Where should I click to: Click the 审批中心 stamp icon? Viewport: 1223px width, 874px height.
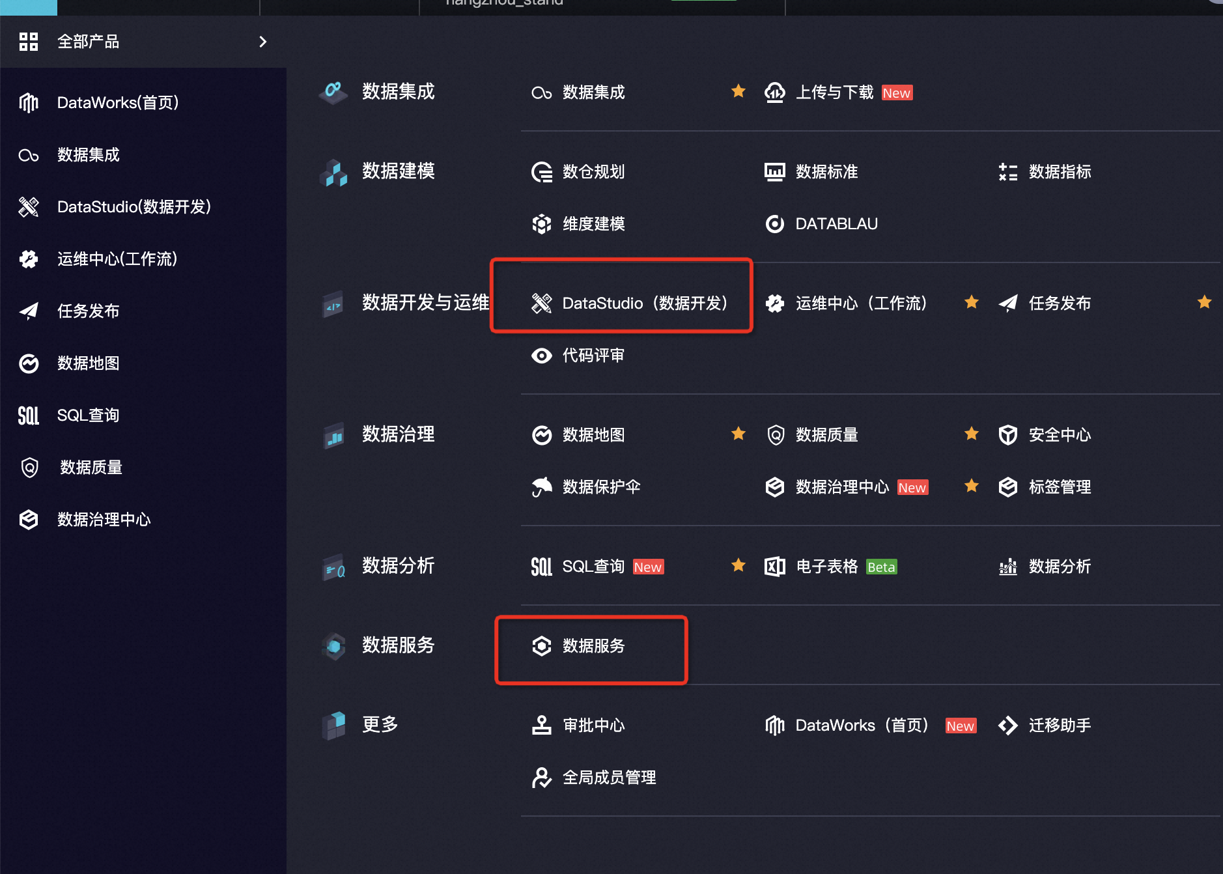click(542, 726)
